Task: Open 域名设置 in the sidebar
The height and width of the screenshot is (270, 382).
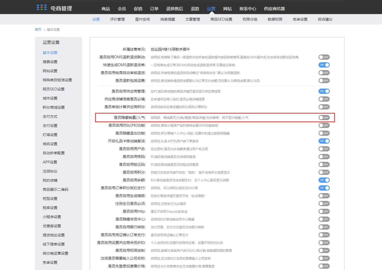Action: click(x=50, y=144)
